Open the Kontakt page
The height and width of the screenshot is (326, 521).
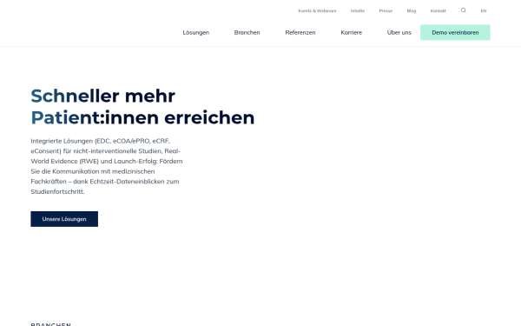point(438,11)
